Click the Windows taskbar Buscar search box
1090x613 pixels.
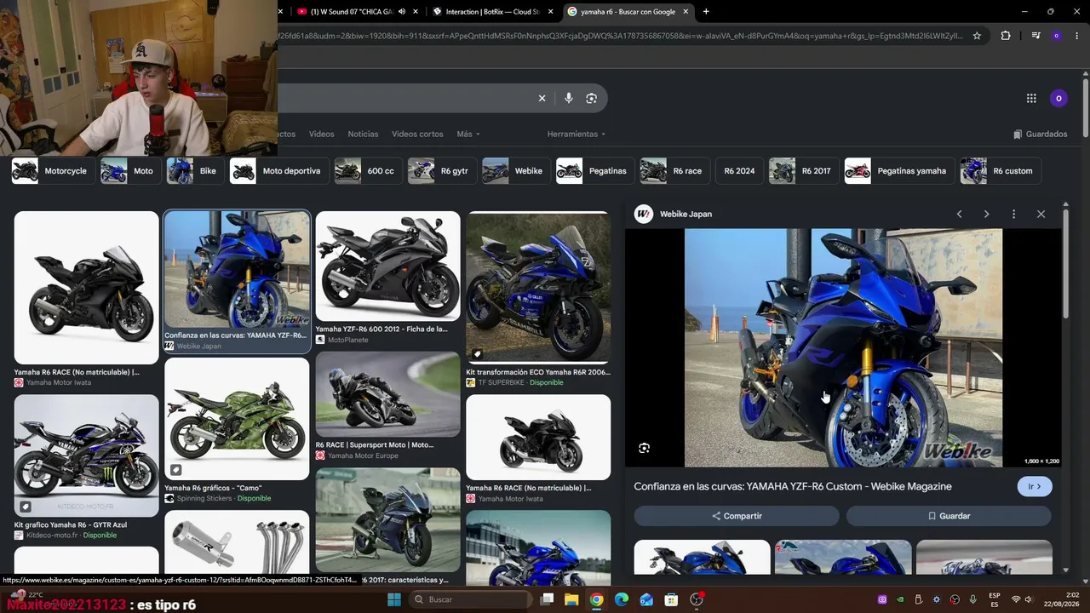[x=469, y=599]
